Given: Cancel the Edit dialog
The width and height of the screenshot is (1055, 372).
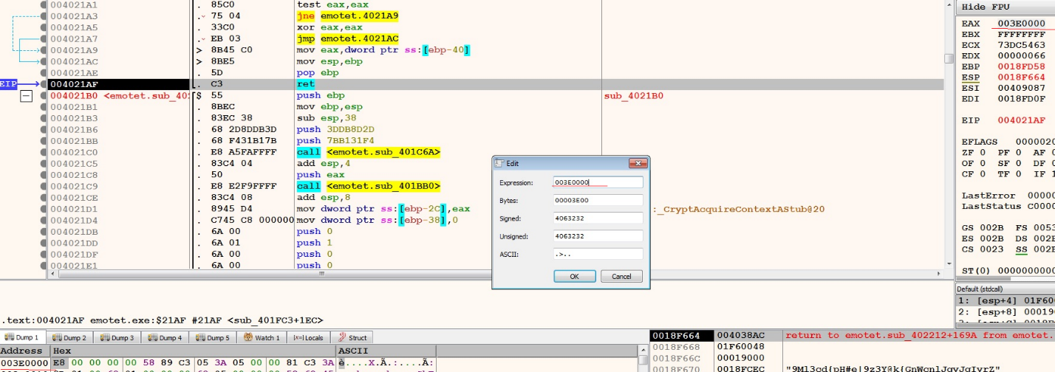Looking at the screenshot, I should click(x=621, y=276).
